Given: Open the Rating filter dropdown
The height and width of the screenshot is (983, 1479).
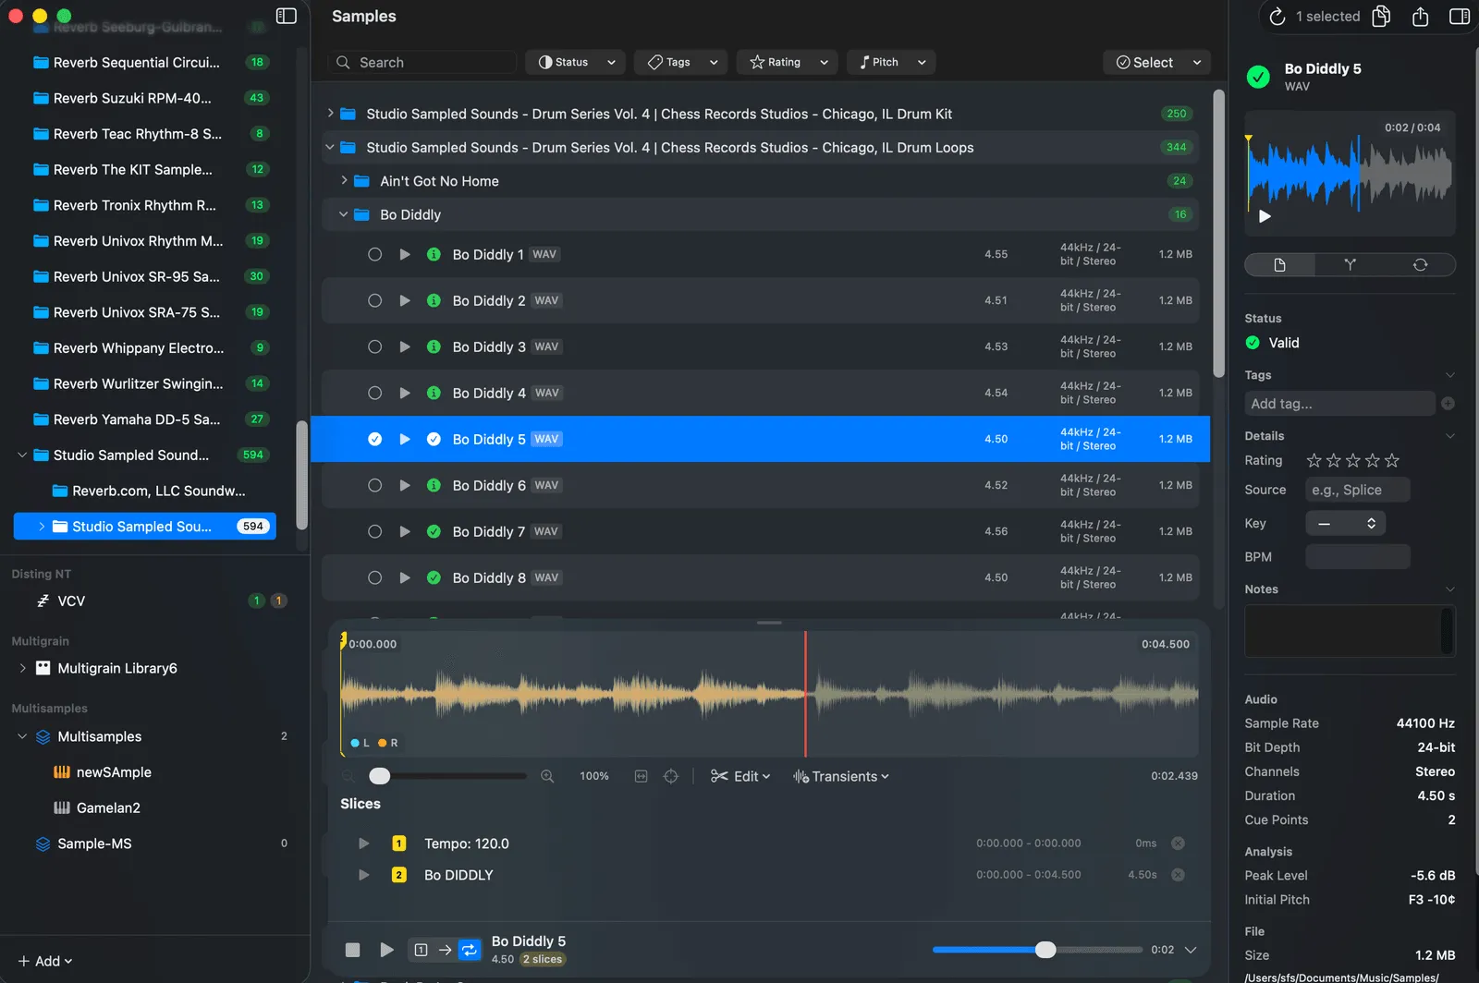Looking at the screenshot, I should (x=788, y=62).
